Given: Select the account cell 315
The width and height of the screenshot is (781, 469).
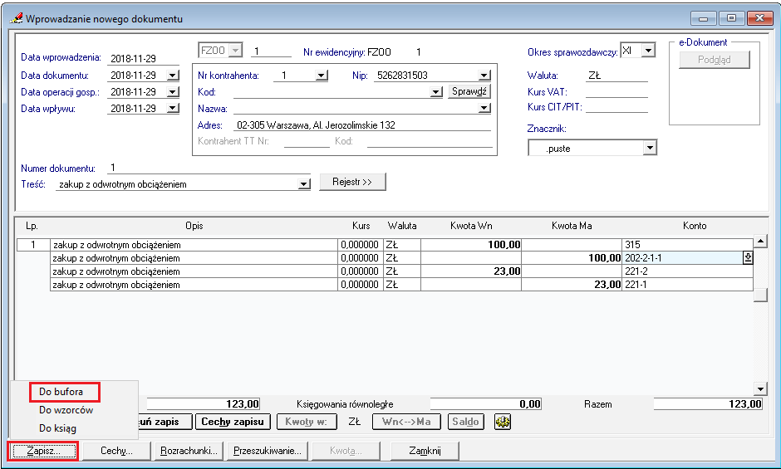Looking at the screenshot, I should [x=687, y=244].
